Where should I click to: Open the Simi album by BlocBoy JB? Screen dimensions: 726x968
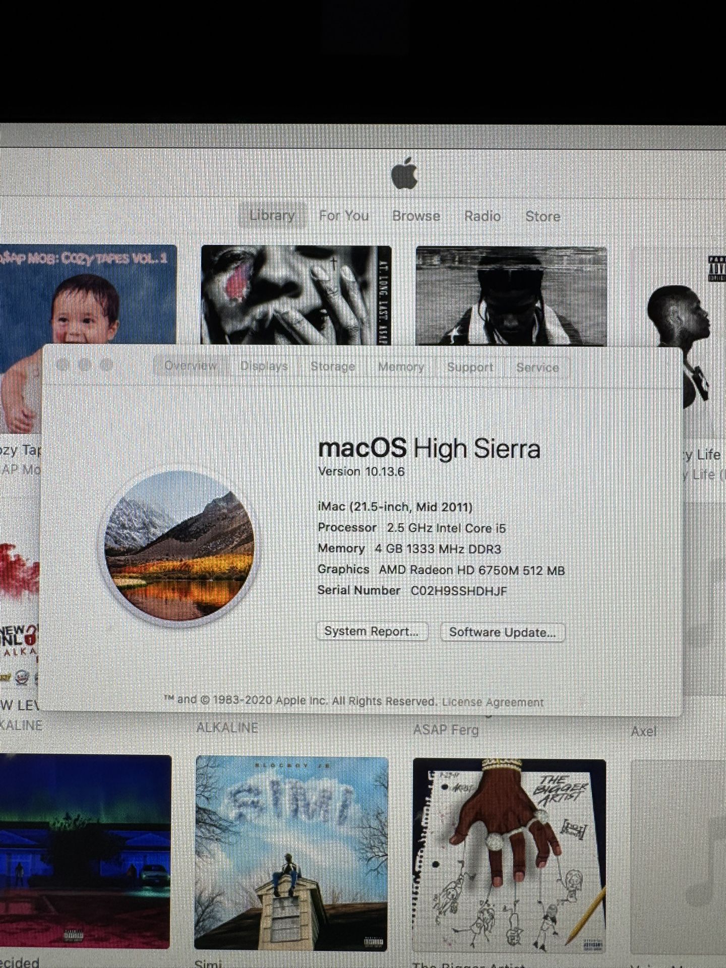(291, 852)
